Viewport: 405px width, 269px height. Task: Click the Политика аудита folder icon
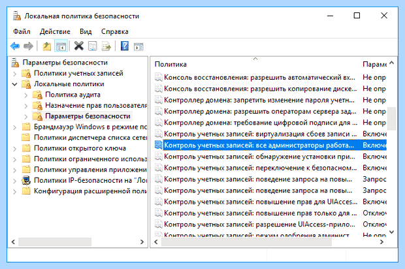[38, 95]
